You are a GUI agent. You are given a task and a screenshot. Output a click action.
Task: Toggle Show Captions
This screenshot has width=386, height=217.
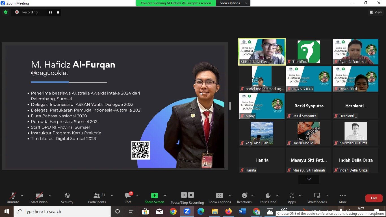click(220, 196)
